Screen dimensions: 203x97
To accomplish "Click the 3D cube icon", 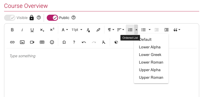I will (x=116, y=42).
